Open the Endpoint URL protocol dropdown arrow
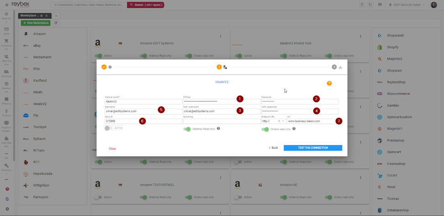Image resolution: width=444 pixels, height=216 pixels. (x=283, y=121)
